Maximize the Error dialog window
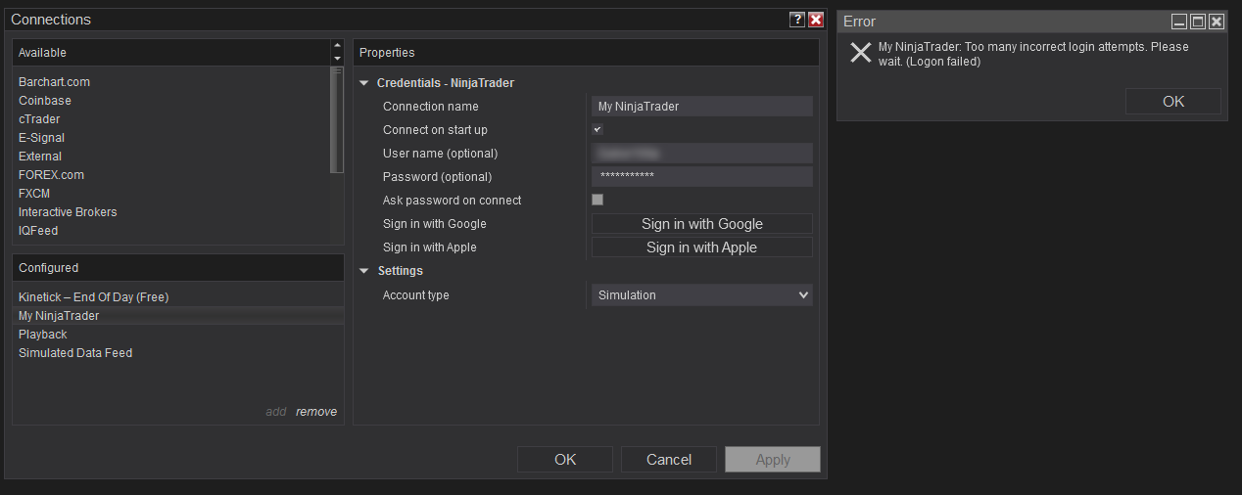The width and height of the screenshot is (1242, 495). point(1198,22)
